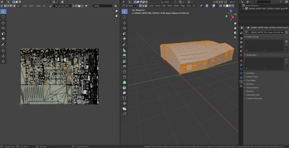Select the Loop Cut tool
289x148 pixels.
124,72
